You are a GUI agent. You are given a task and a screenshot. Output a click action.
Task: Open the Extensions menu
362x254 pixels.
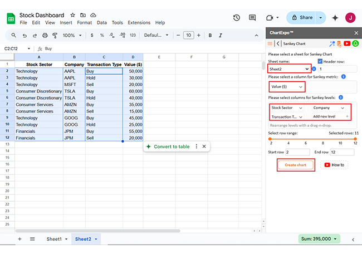click(139, 23)
